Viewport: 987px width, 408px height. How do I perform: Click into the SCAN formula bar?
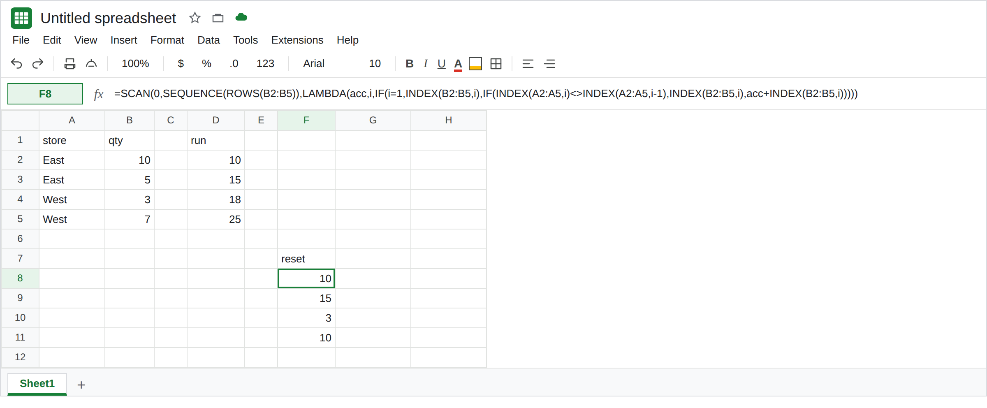(486, 94)
